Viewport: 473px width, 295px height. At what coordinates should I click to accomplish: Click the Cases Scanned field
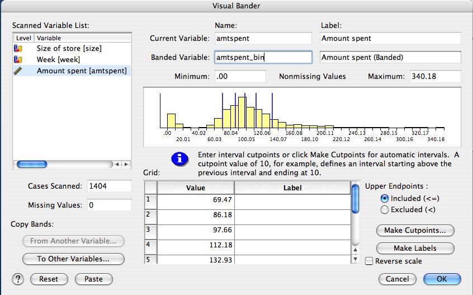pyautogui.click(x=110, y=186)
